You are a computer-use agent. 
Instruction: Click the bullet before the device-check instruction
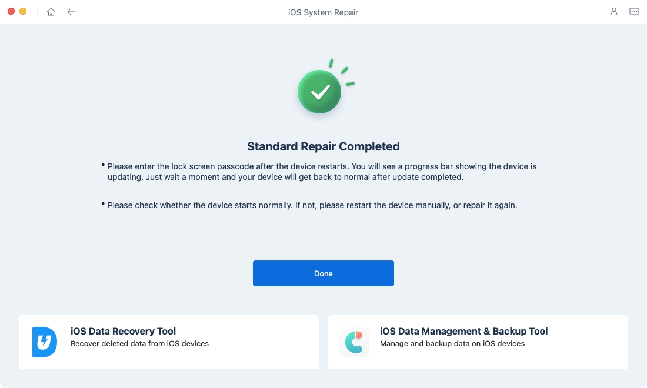103,204
